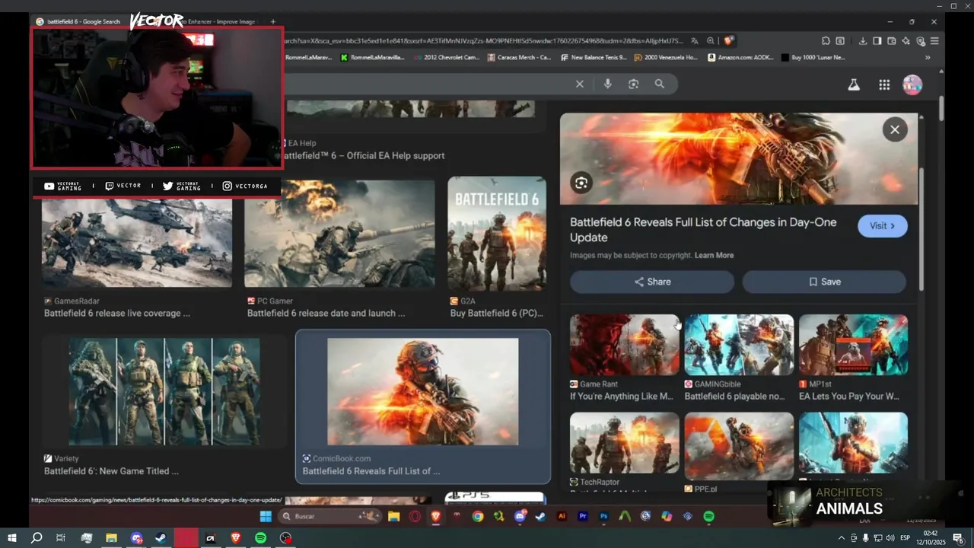Search this image with Google Lens
This screenshot has width=974, height=548.
point(581,183)
